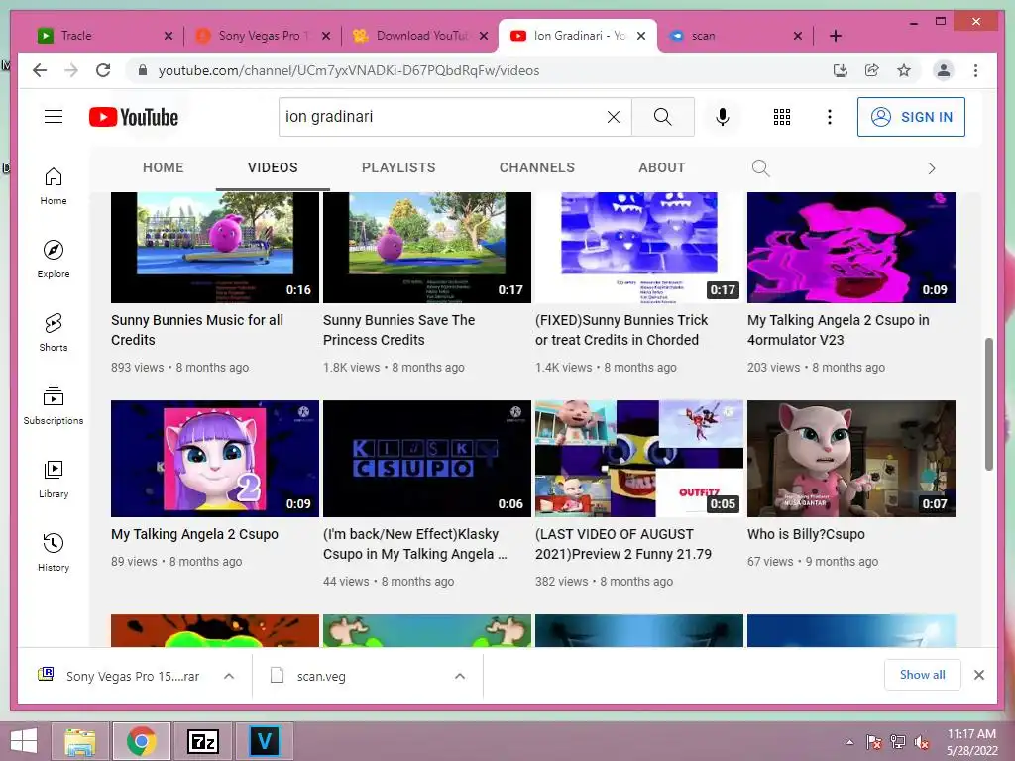The height and width of the screenshot is (761, 1015).
Task: Show hidden system tray icons
Action: 849,742
